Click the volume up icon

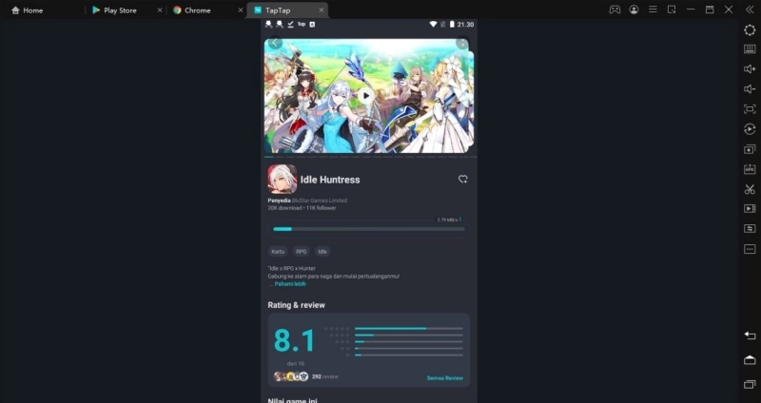click(x=750, y=68)
